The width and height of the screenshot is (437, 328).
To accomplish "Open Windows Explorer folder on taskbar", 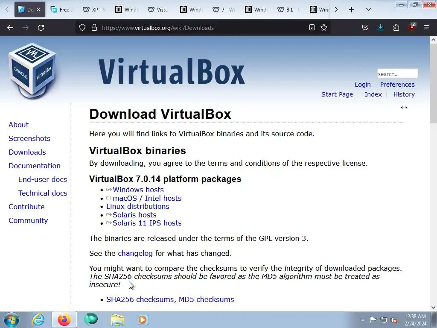I will coord(117,319).
